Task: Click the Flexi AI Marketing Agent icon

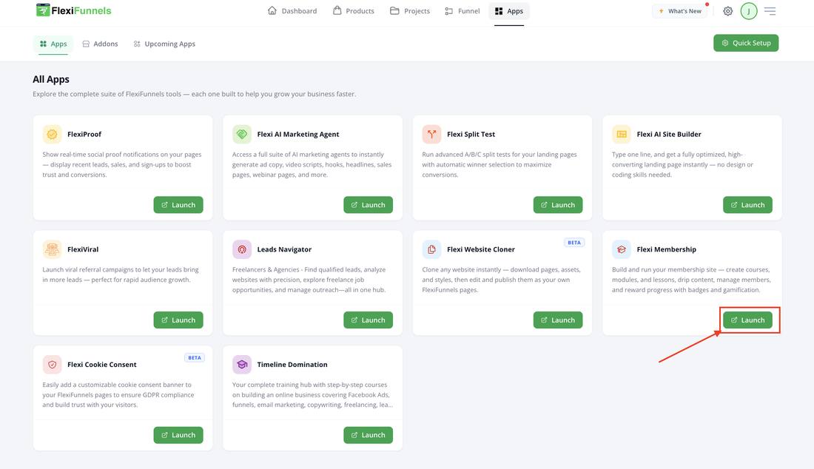Action: [242, 135]
